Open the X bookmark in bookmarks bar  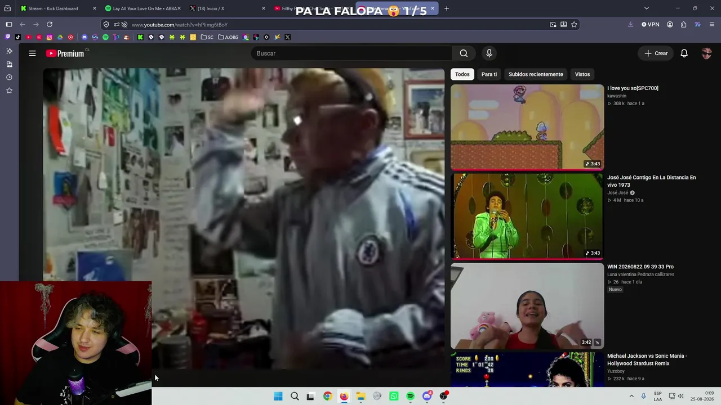point(287,37)
